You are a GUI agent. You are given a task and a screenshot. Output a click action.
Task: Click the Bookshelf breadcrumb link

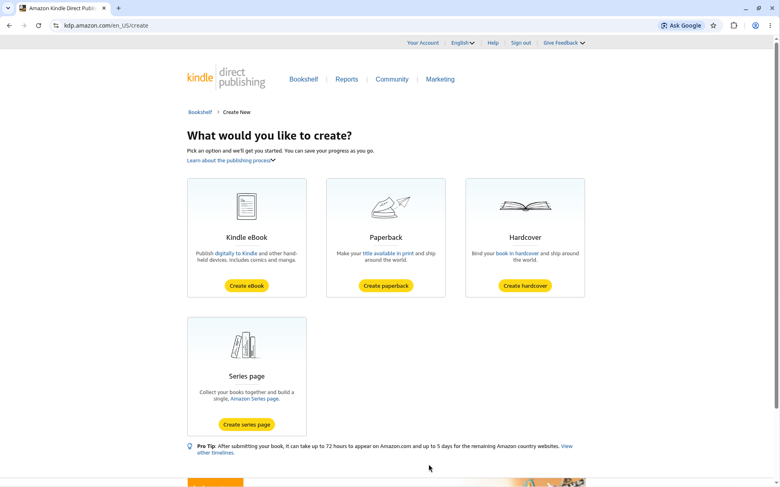pyautogui.click(x=200, y=112)
